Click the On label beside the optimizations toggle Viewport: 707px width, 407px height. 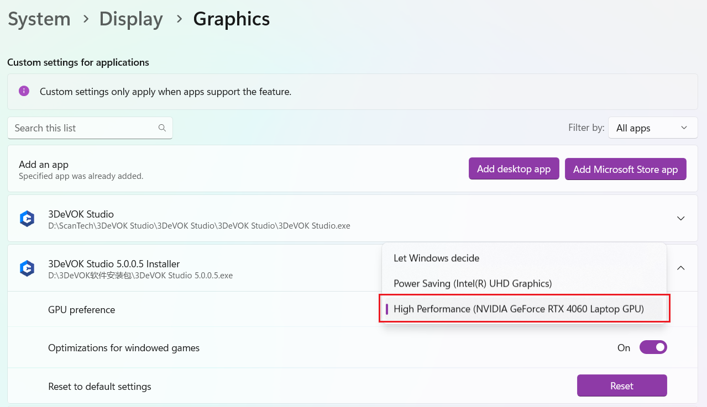click(623, 348)
